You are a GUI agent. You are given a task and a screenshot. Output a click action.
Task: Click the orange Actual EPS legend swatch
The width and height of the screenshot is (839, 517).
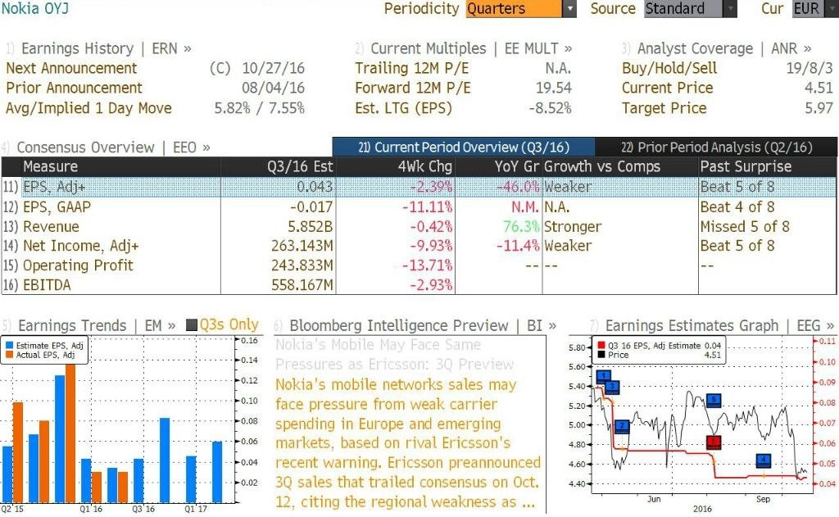(x=10, y=355)
